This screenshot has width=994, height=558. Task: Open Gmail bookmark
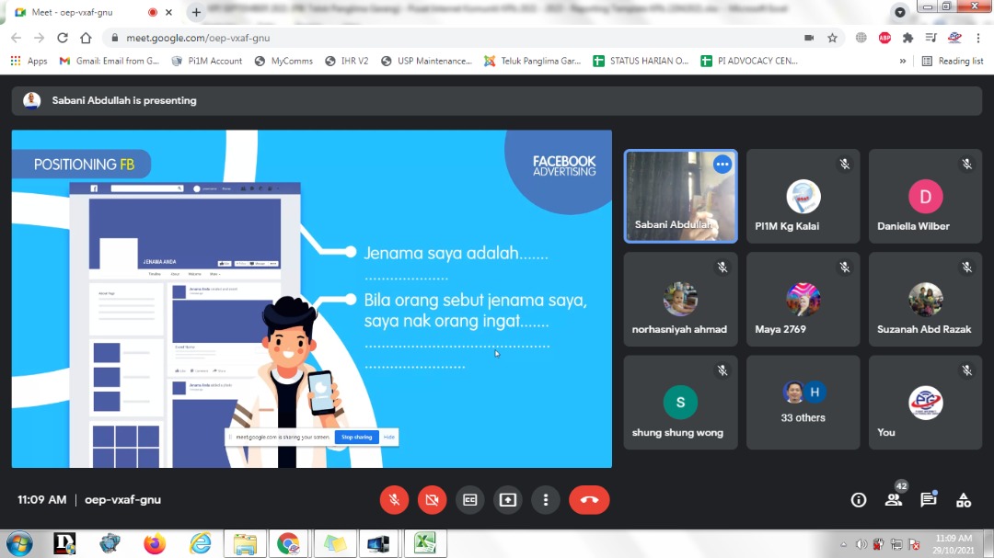[109, 61]
